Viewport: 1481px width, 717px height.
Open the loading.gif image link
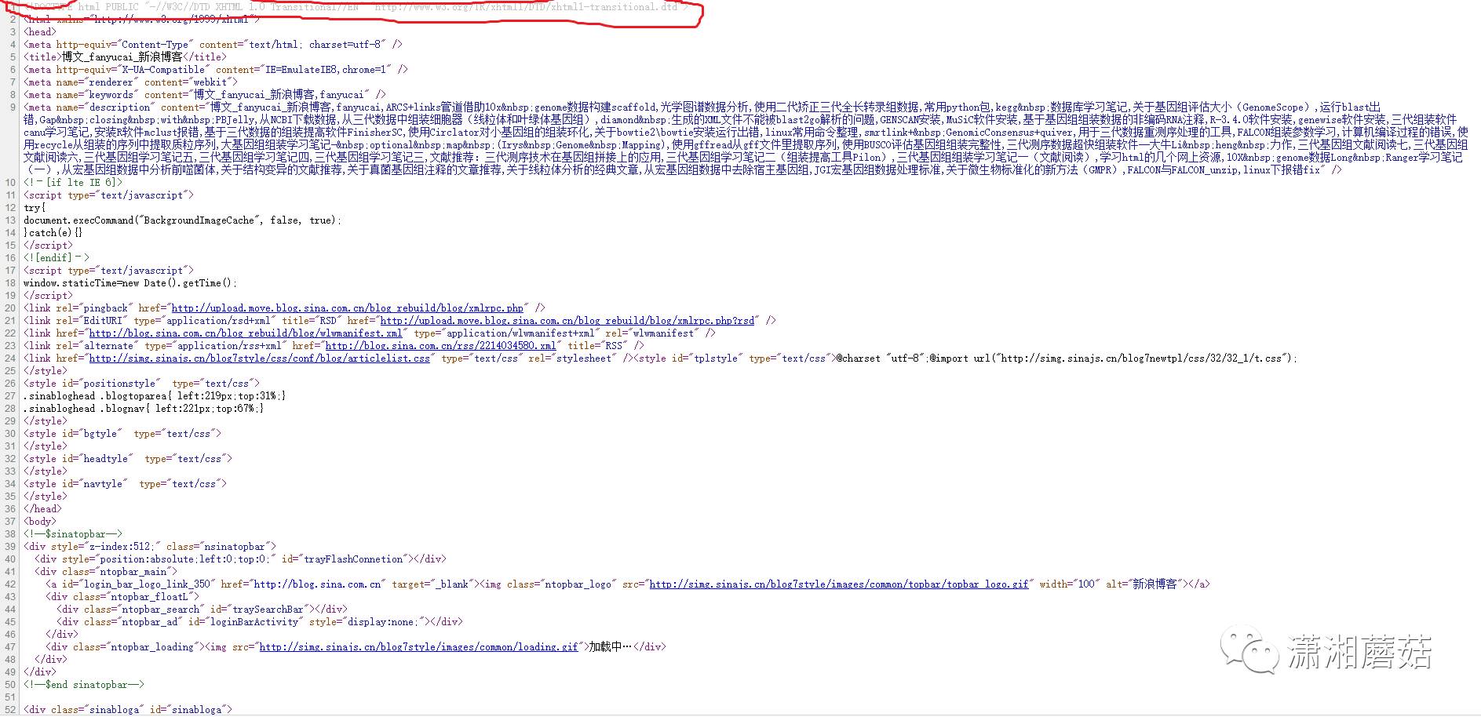click(418, 647)
